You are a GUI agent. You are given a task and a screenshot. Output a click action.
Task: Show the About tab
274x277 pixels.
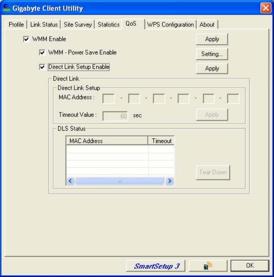tap(207, 24)
